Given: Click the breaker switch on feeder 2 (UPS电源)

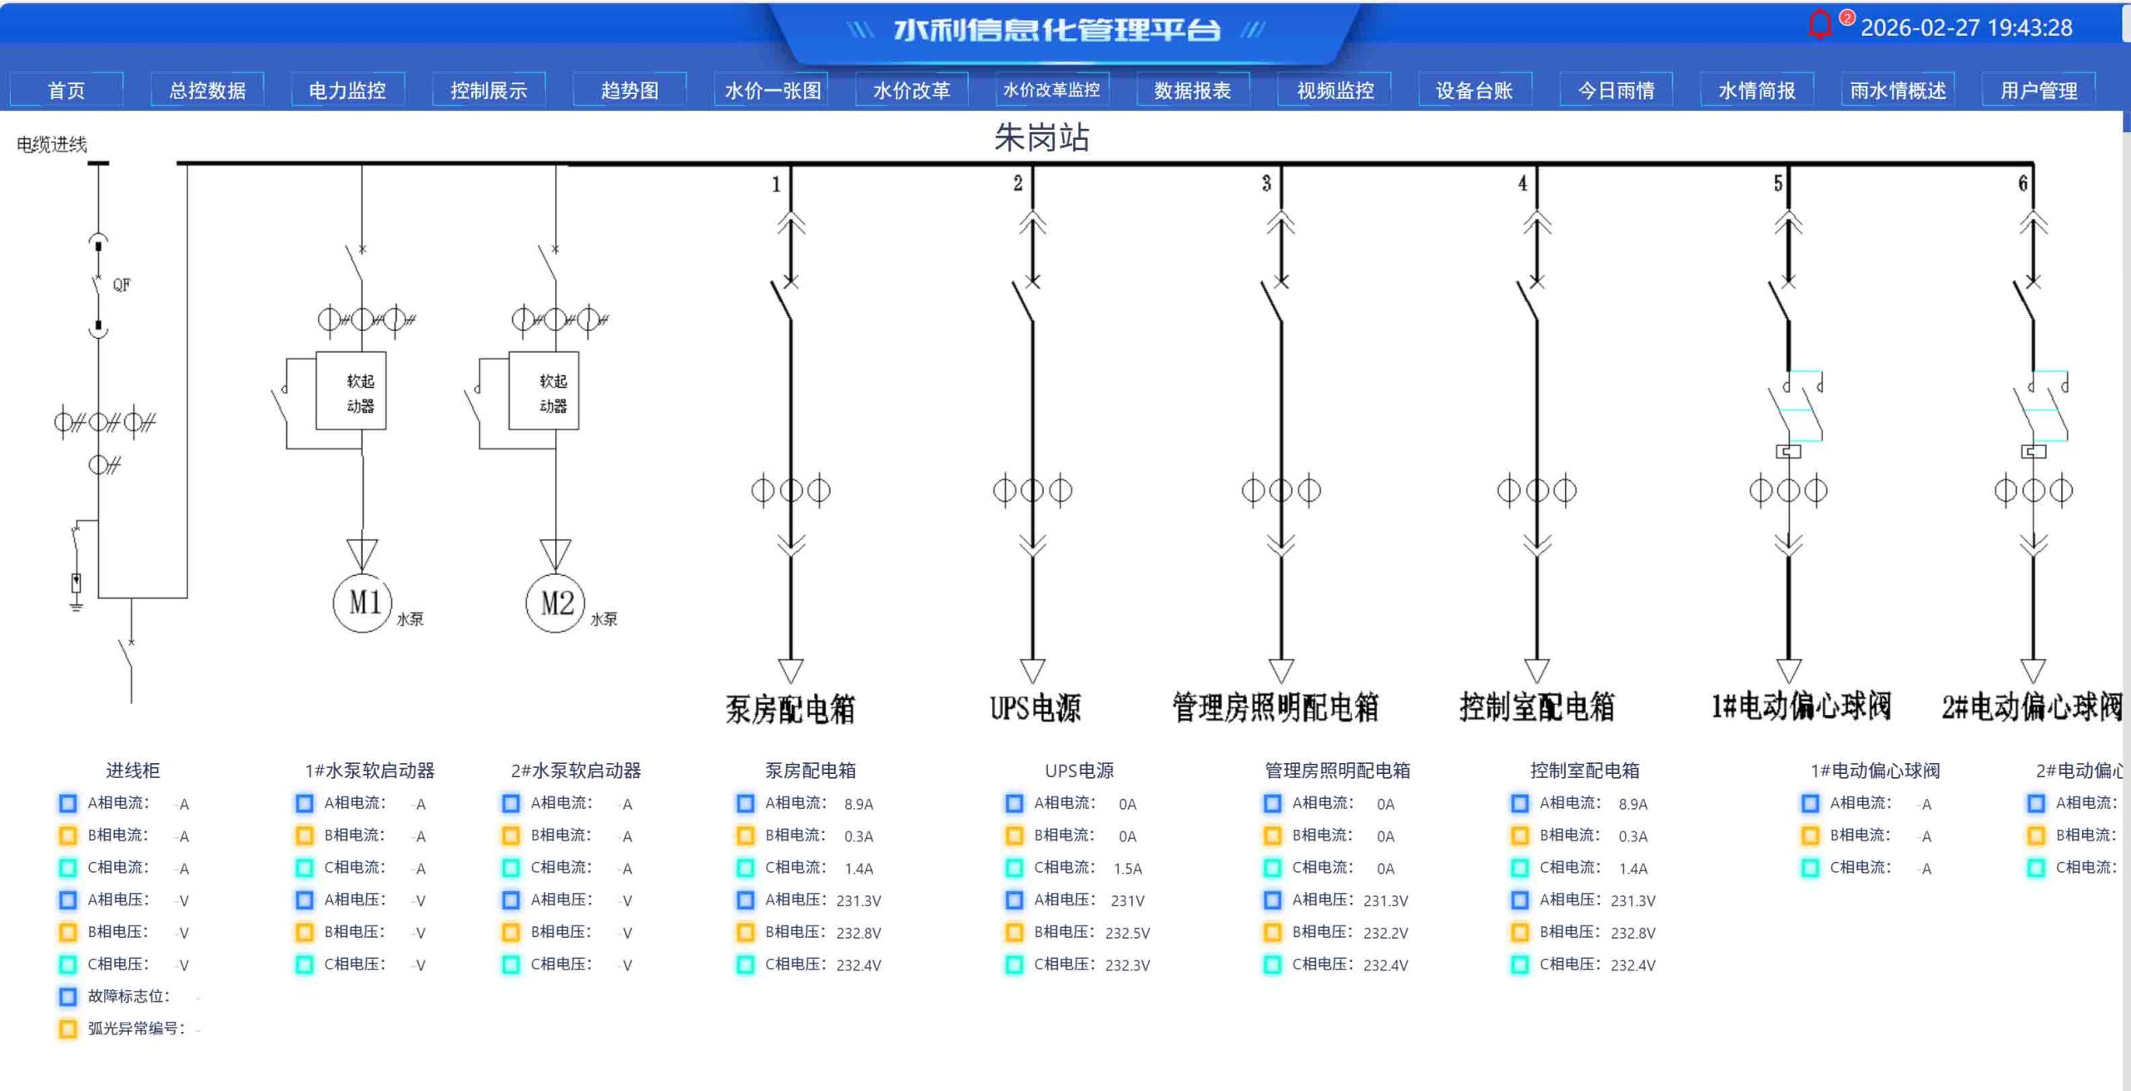Looking at the screenshot, I should pyautogui.click(x=1024, y=300).
